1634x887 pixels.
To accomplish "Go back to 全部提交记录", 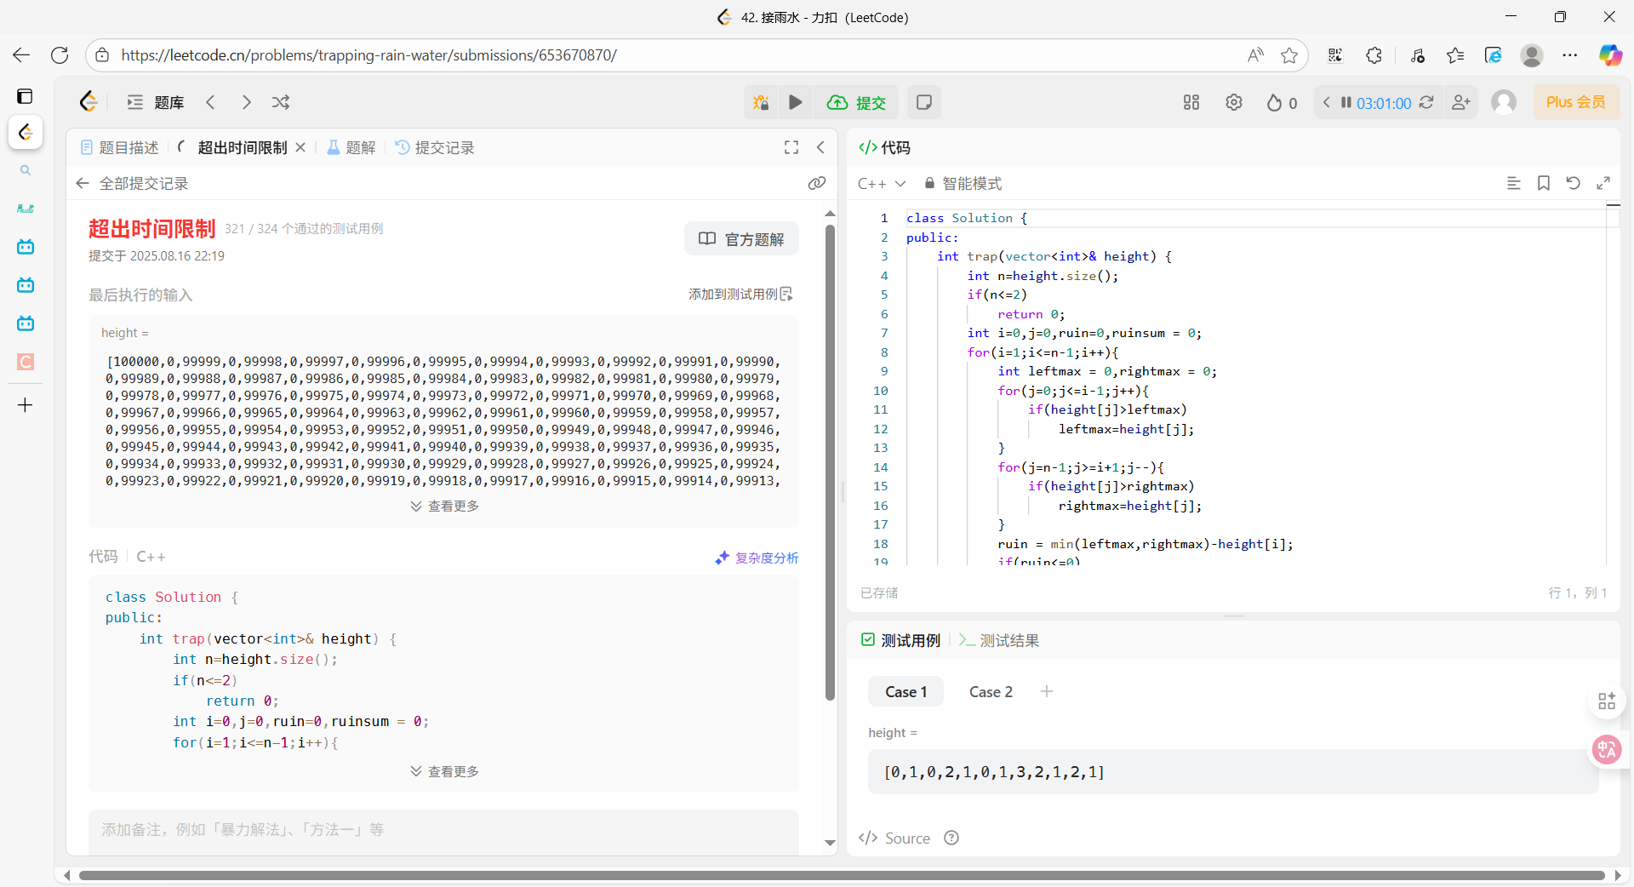I will pos(132,183).
